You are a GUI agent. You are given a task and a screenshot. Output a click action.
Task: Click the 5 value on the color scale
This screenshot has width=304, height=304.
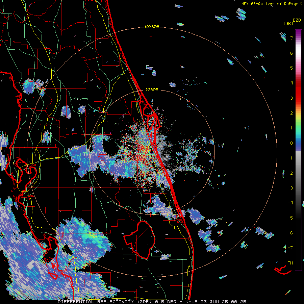point(292,68)
